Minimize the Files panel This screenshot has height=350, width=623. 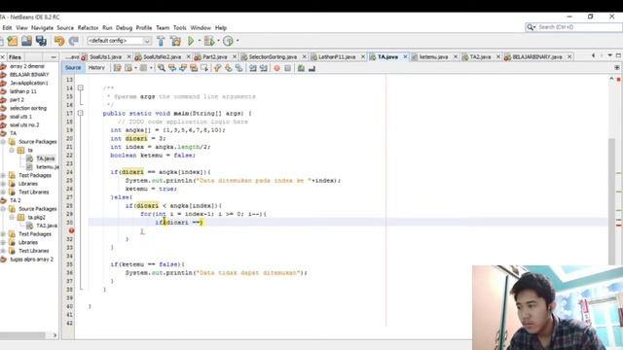(x=54, y=57)
